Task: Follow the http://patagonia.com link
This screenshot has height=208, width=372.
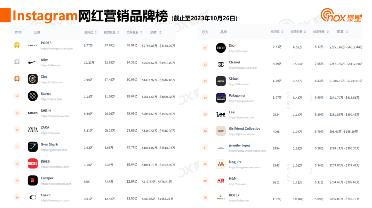Action: (241, 101)
